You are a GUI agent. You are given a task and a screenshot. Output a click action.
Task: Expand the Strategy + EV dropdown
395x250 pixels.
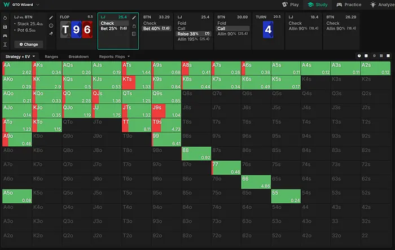coord(20,56)
